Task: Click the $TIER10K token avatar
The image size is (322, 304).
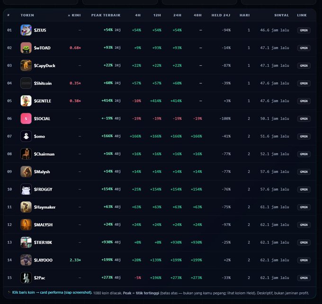Action: pos(26,242)
